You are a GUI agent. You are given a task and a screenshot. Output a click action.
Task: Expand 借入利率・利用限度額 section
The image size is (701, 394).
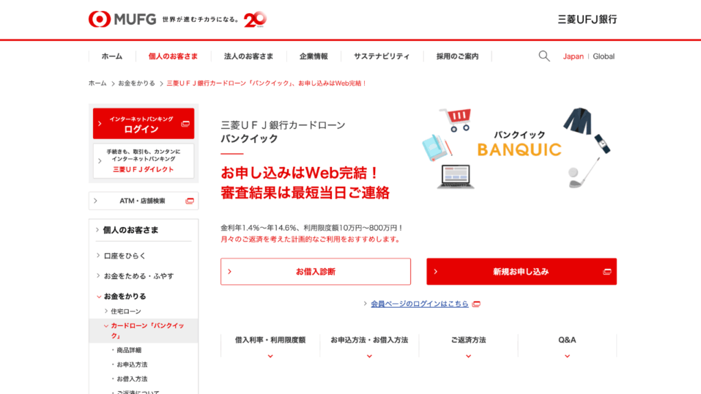pos(270,345)
